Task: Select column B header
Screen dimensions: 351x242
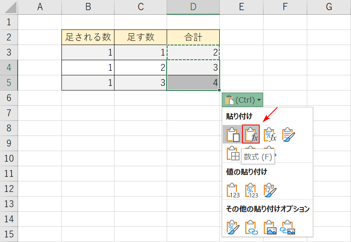Action: point(88,7)
